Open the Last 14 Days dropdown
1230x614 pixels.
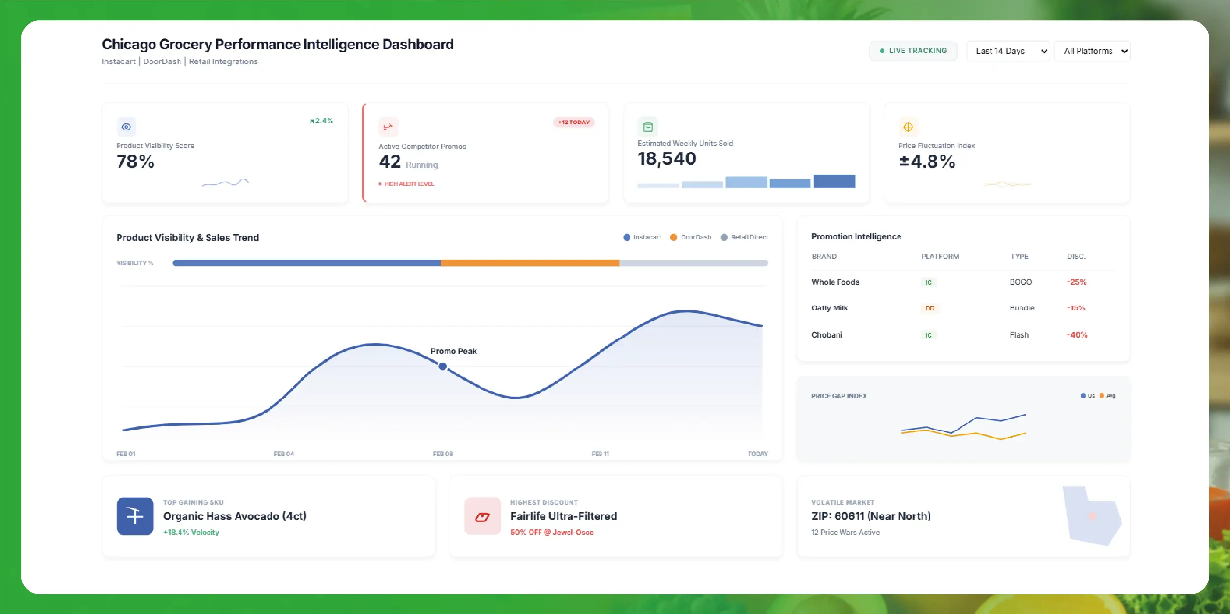(x=1008, y=51)
